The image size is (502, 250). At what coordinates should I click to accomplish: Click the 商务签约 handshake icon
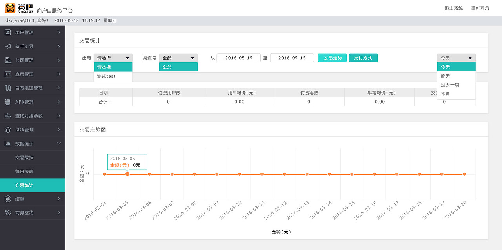coord(8,213)
